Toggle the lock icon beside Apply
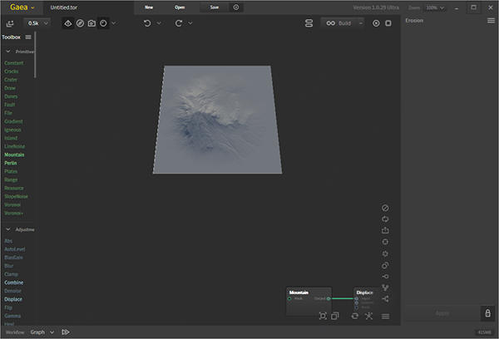 (488, 313)
